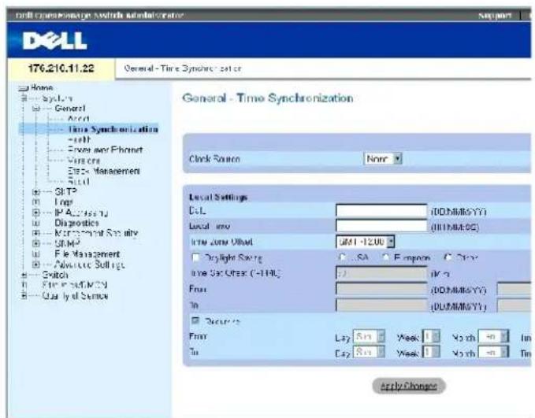Screen dimensions: 535x418
Task: Toggle the Recurring checkbox
Action: (195, 320)
